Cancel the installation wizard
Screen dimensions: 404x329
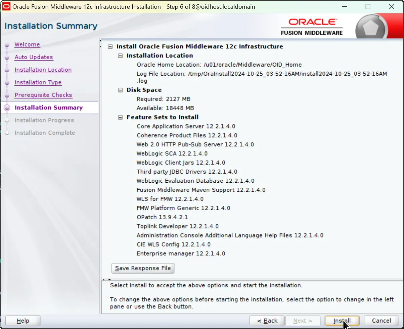point(381,321)
